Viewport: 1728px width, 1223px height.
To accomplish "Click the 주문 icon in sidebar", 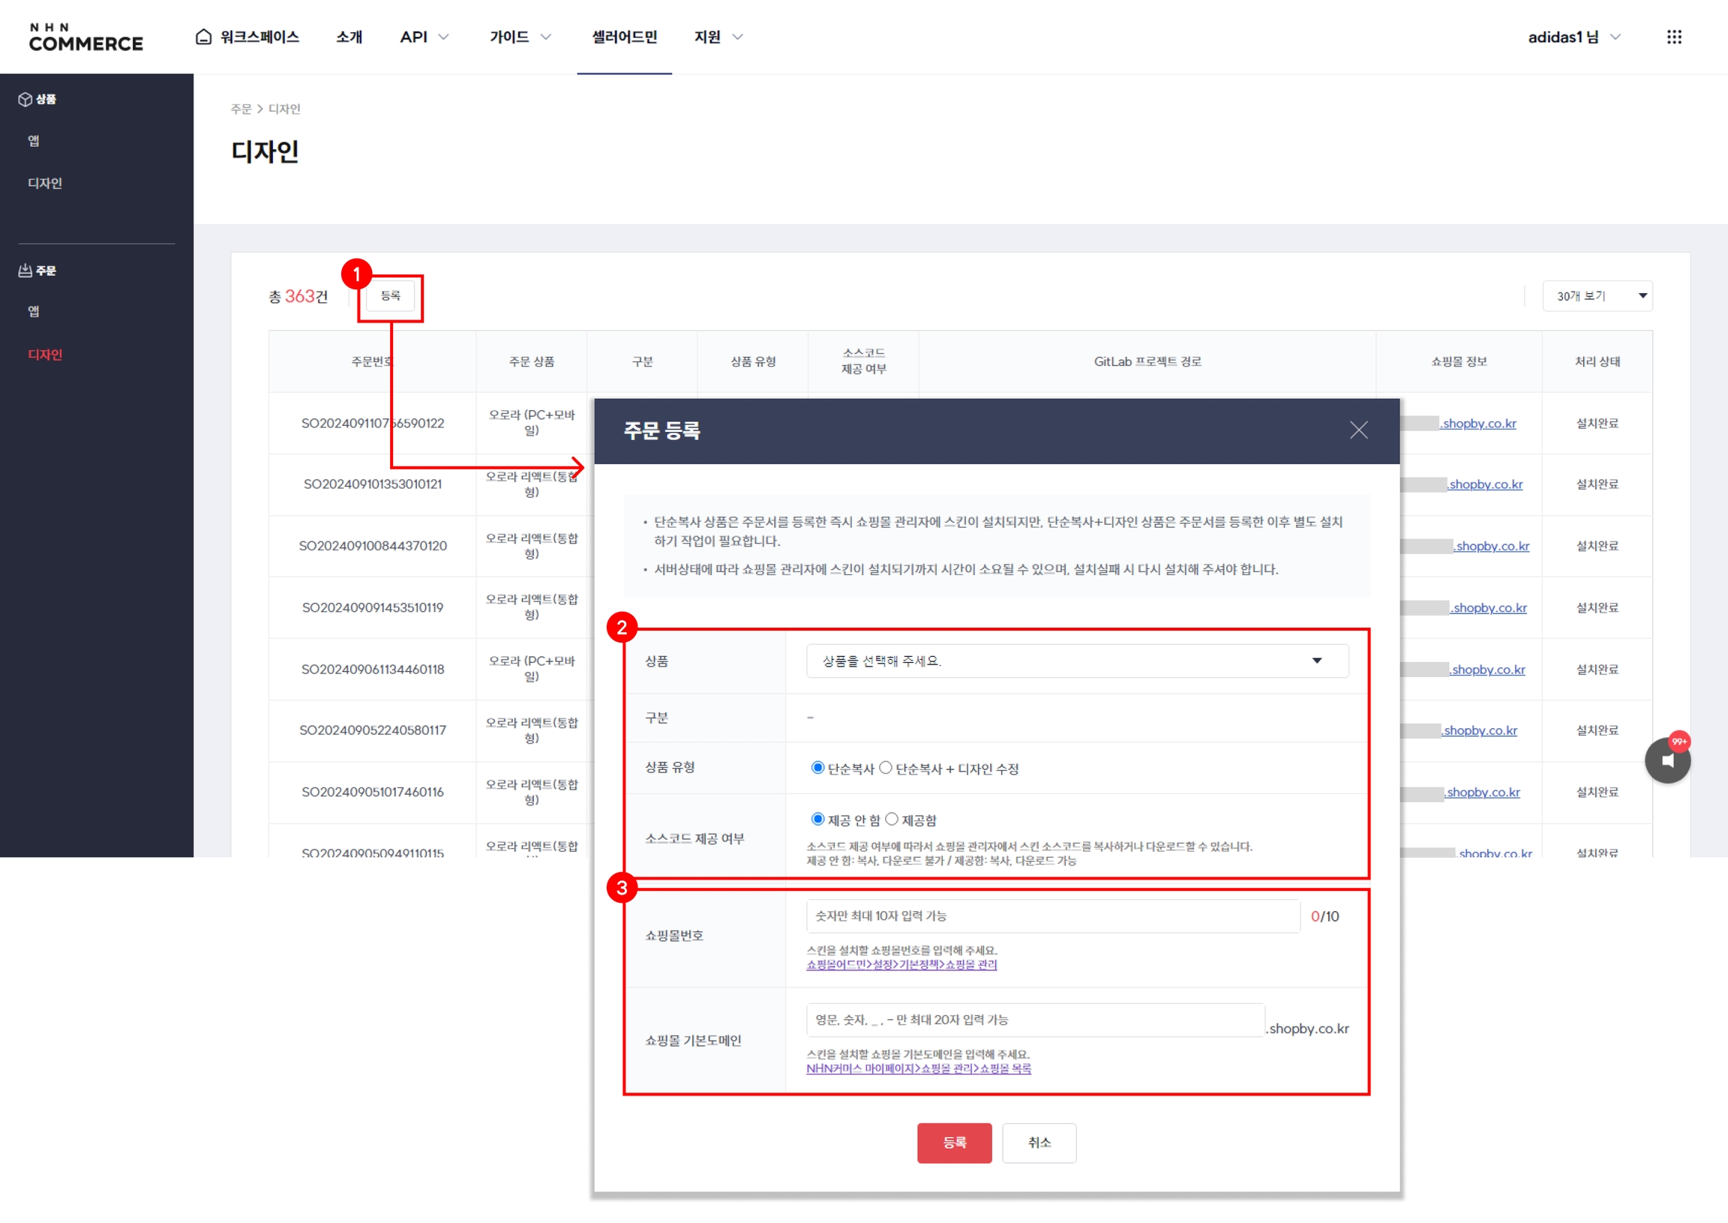I will click(25, 271).
